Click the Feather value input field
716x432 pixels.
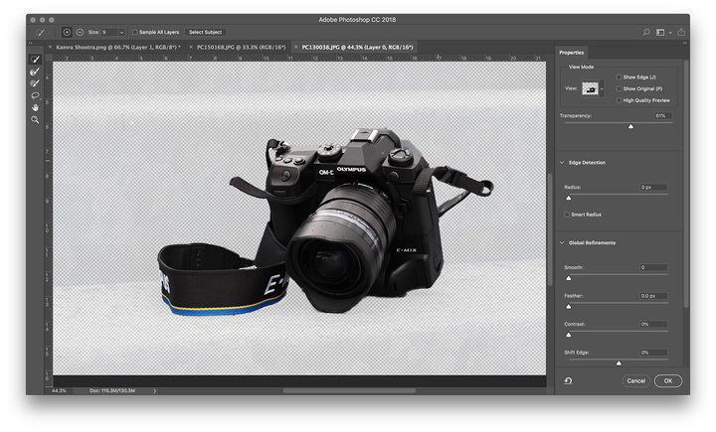tap(653, 296)
